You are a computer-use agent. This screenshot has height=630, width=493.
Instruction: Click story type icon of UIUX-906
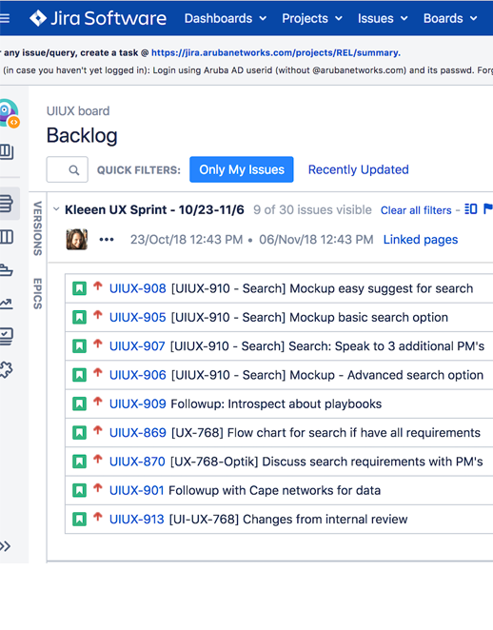click(79, 375)
